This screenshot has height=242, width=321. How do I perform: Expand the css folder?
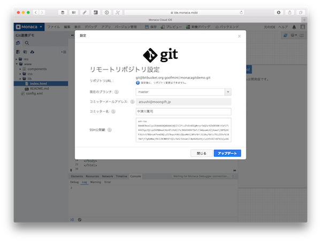pos(20,74)
